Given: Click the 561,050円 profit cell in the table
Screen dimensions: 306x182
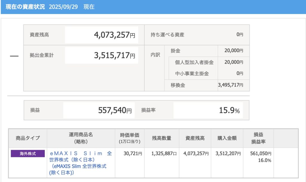Looking at the screenshot, I should pyautogui.click(x=261, y=154).
